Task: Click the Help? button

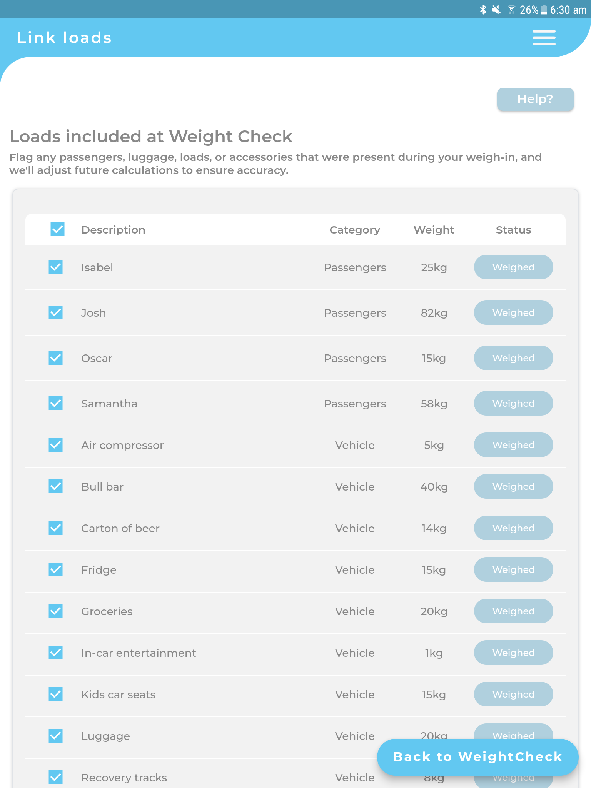Action: tap(535, 99)
